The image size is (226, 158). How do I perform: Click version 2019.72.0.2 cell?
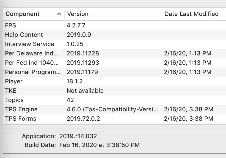(x=83, y=119)
